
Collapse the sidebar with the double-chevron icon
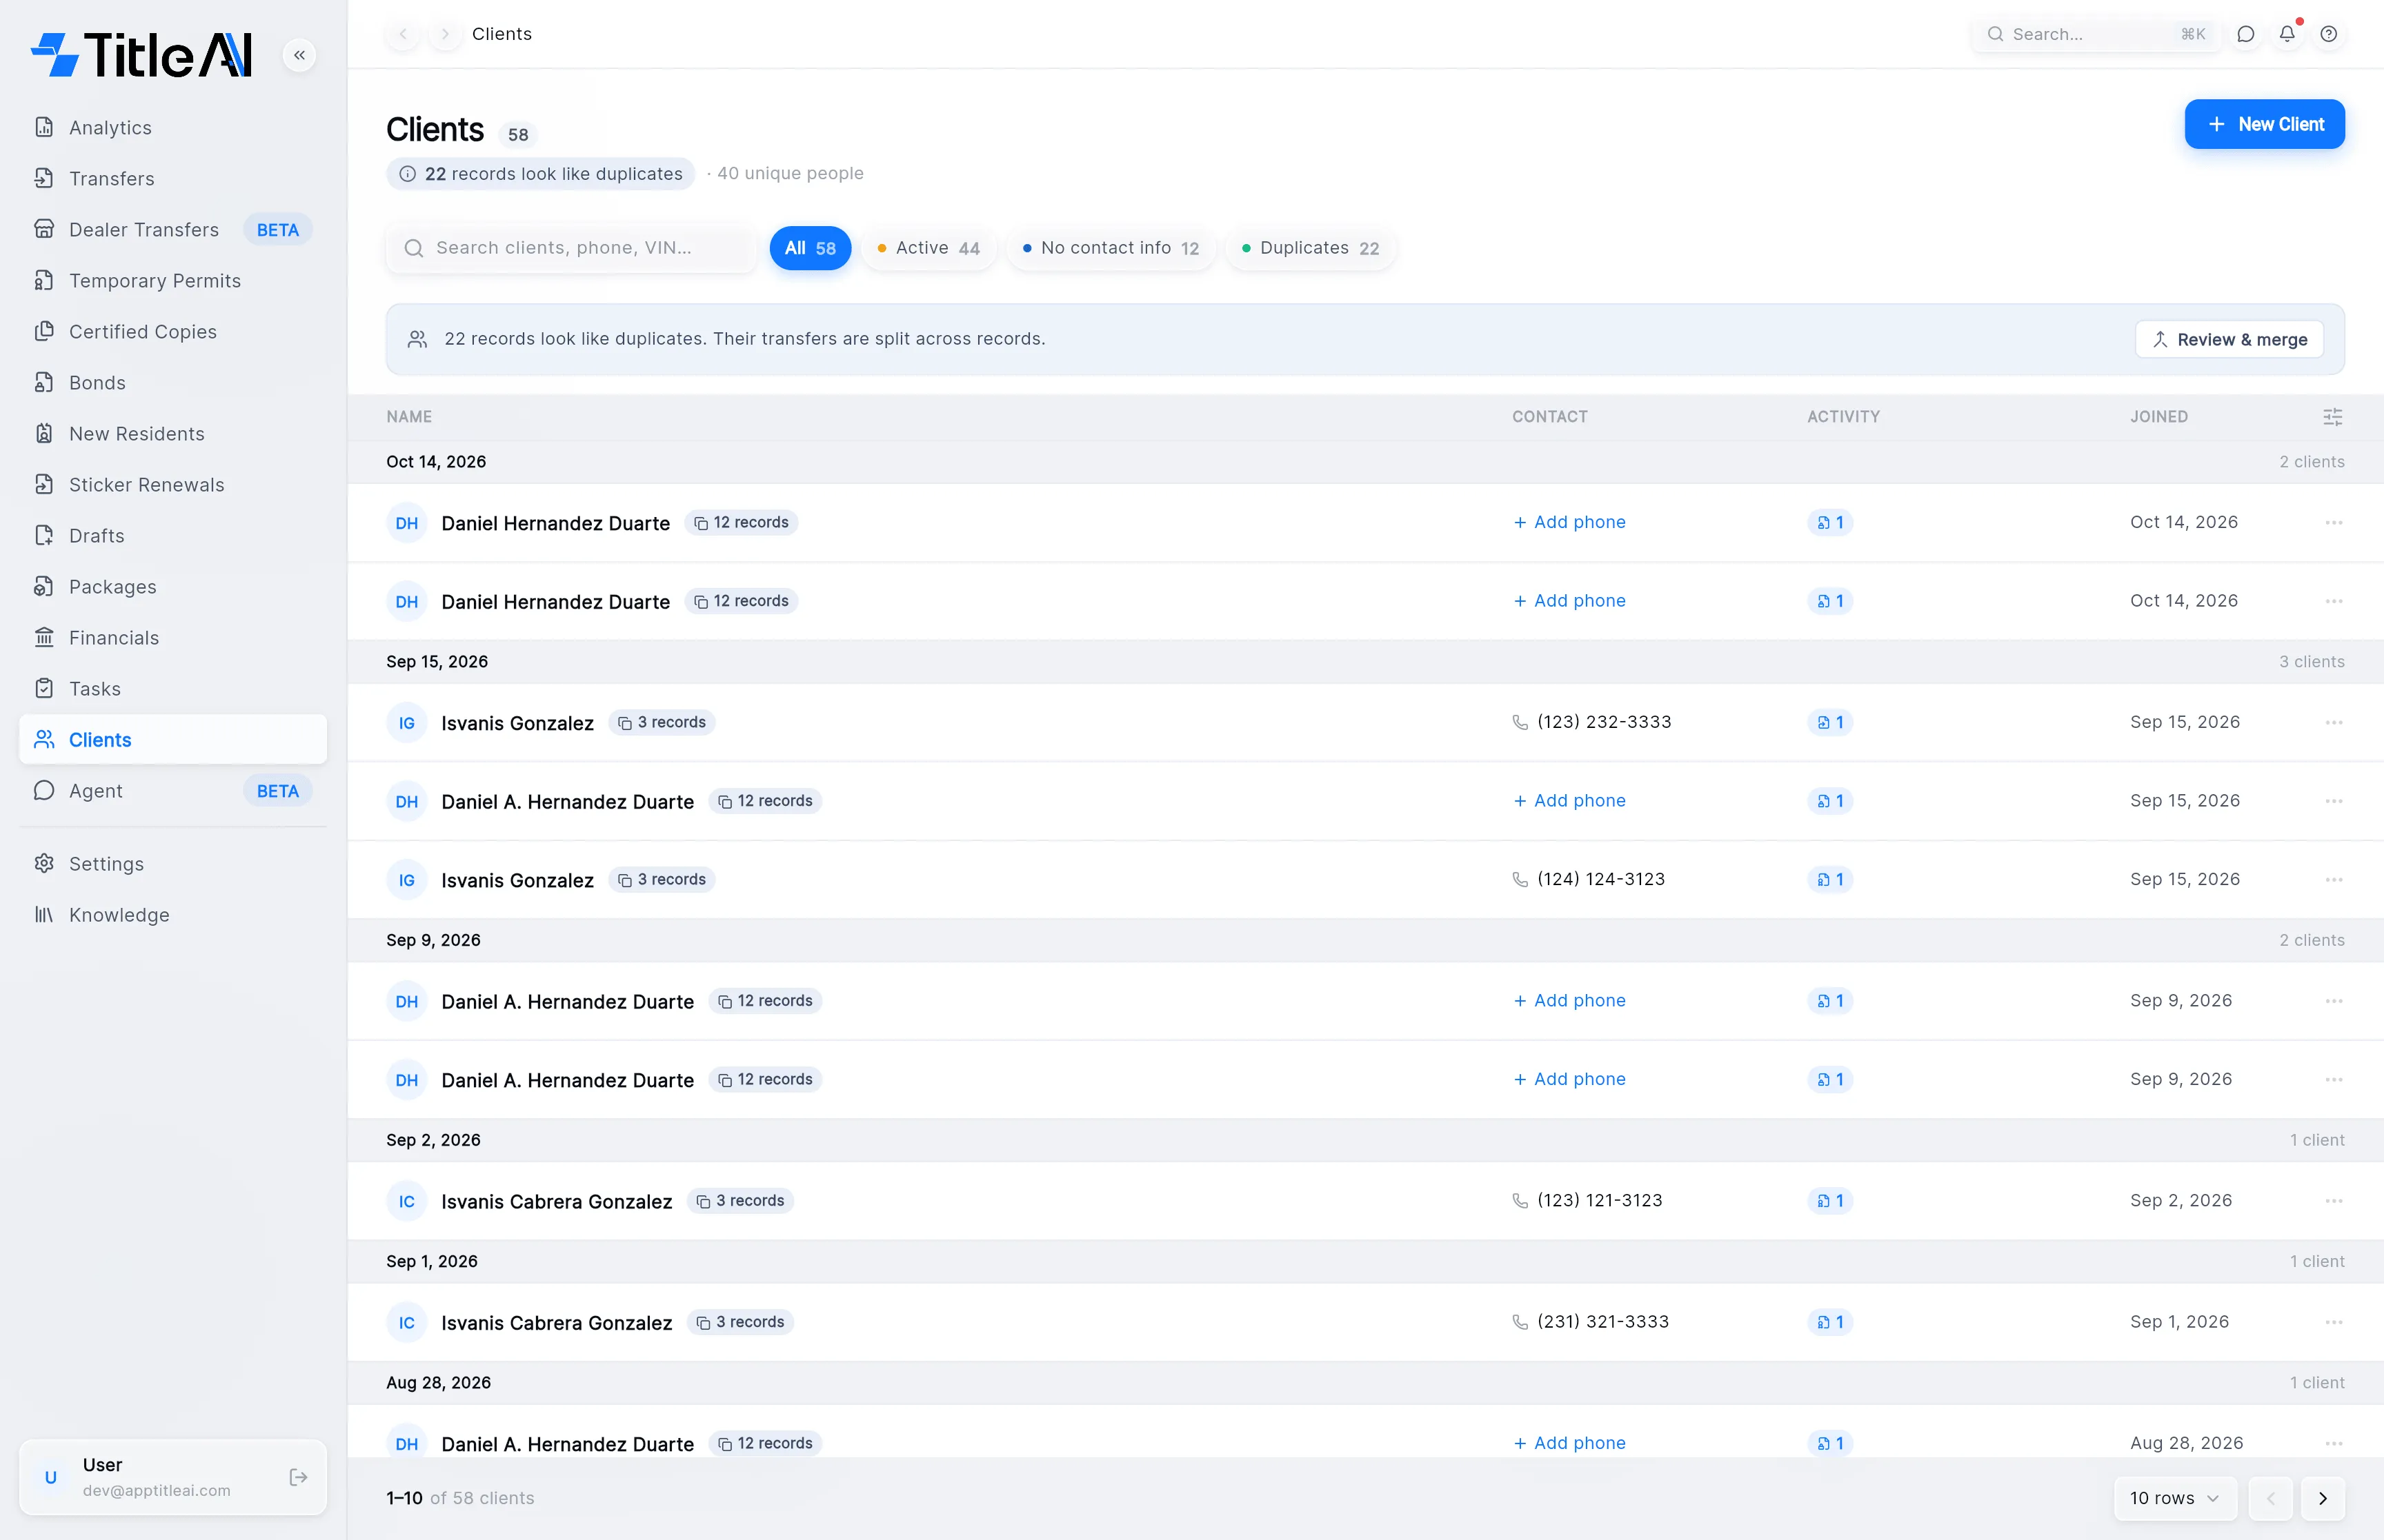[299, 55]
